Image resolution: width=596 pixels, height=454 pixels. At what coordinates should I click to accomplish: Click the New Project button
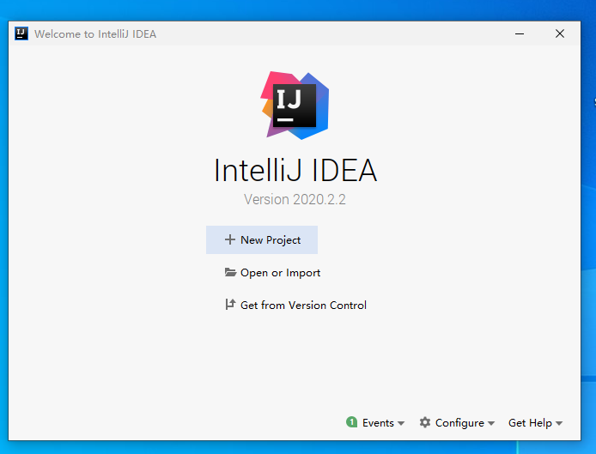coord(262,239)
